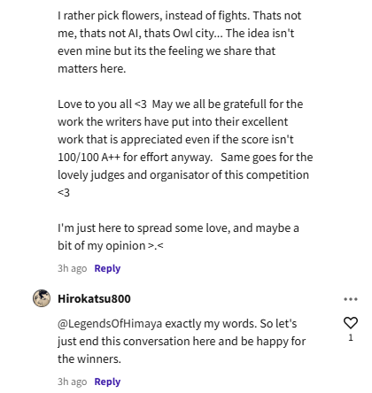372x393 pixels.
Task: Reply to the comment ending with '>.<'
Action: point(107,268)
